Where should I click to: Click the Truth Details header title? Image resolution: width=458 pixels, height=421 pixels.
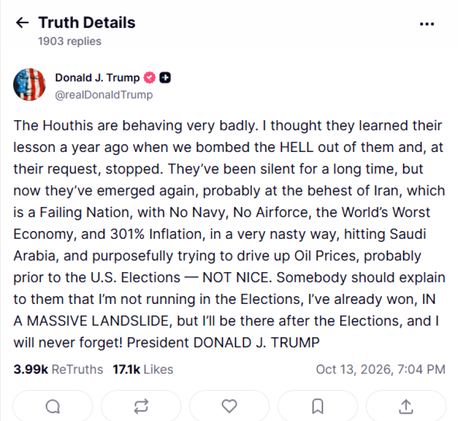tap(87, 22)
